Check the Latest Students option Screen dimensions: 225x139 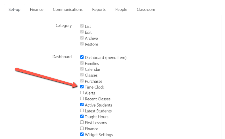point(82,110)
